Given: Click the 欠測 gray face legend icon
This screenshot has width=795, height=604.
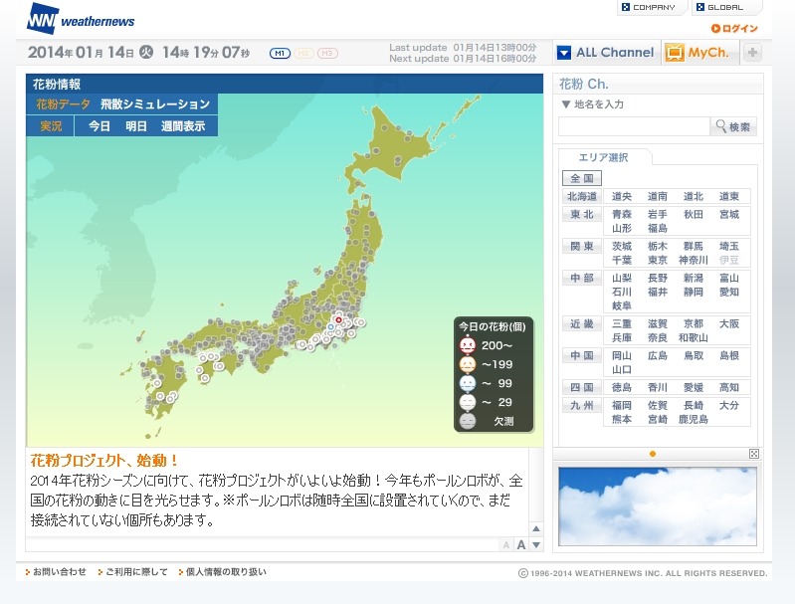Looking at the screenshot, I should coord(468,421).
